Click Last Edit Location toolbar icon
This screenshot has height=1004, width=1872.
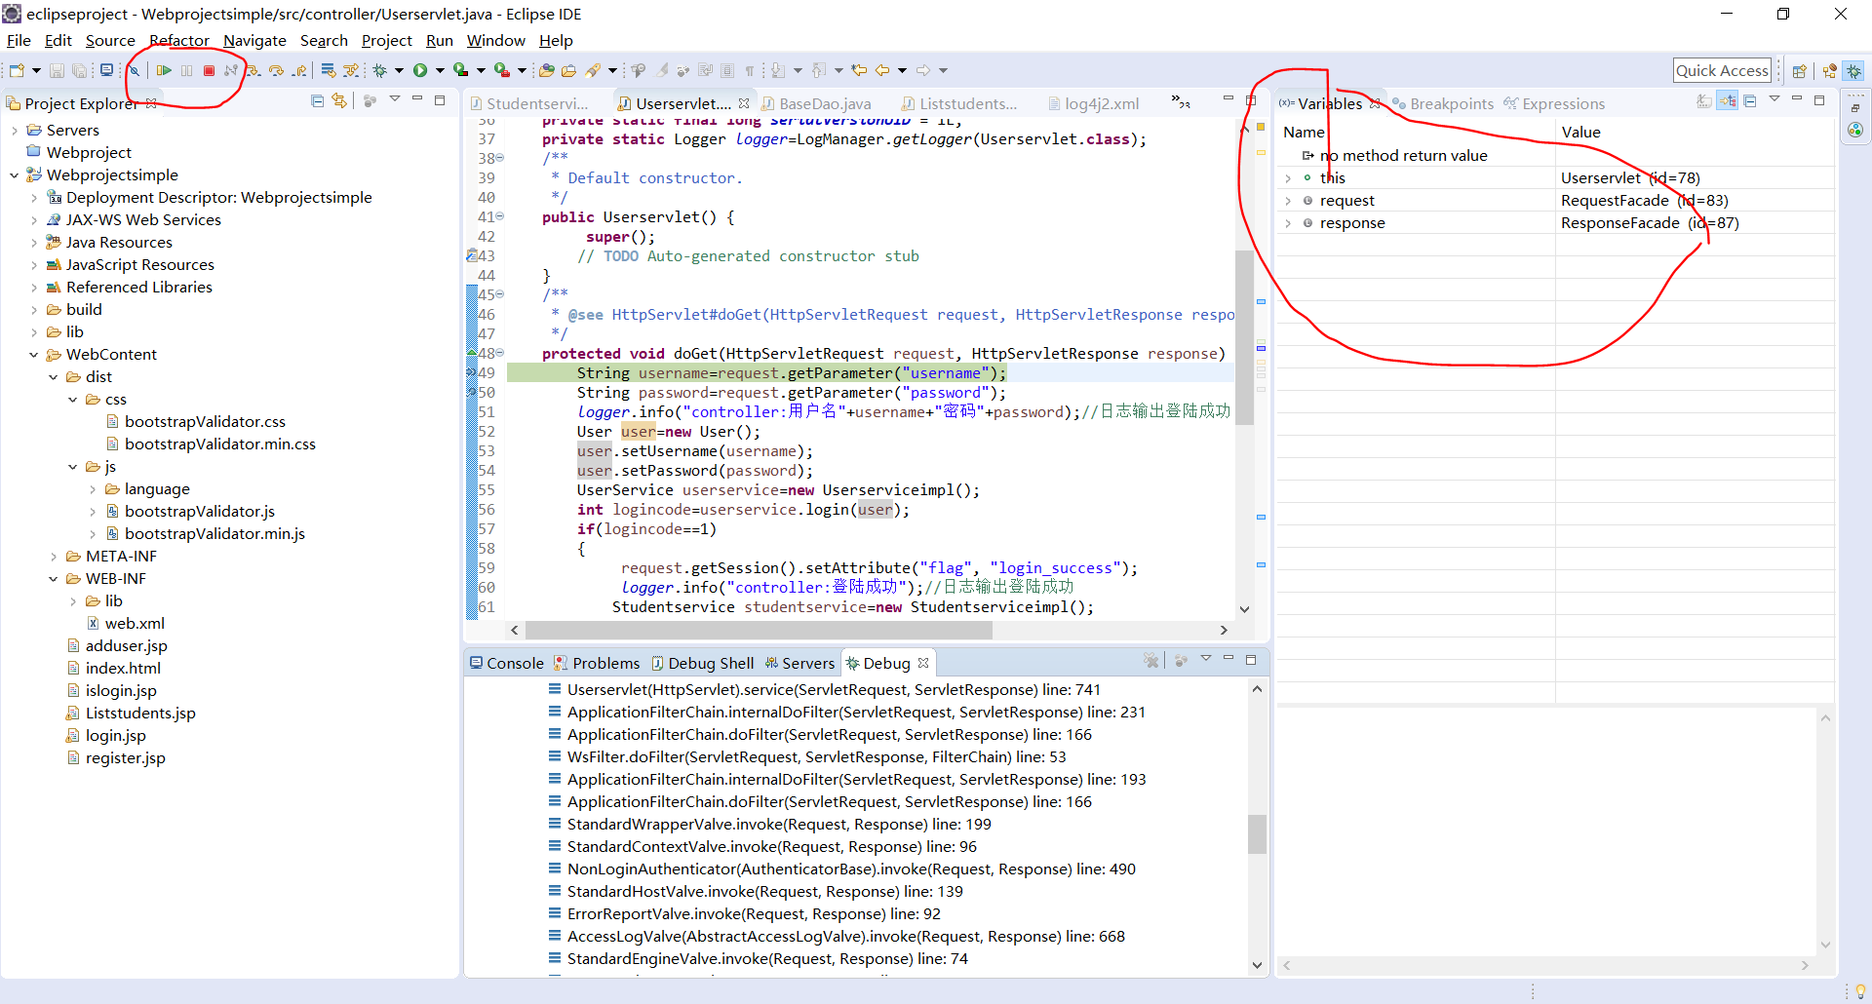(859, 70)
